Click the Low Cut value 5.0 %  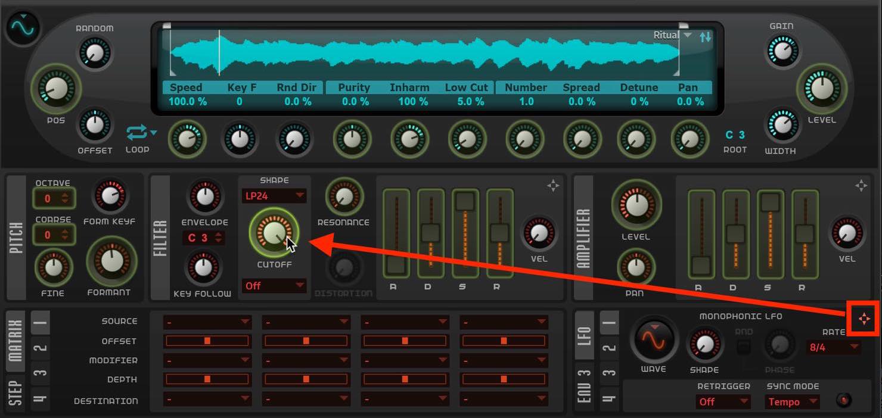point(471,102)
